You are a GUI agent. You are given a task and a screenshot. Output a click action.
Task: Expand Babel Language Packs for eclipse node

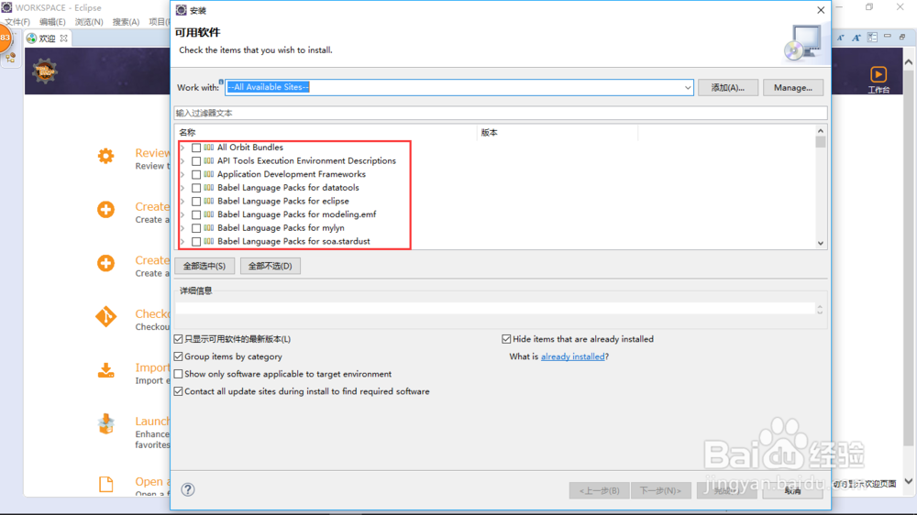pyautogui.click(x=182, y=202)
